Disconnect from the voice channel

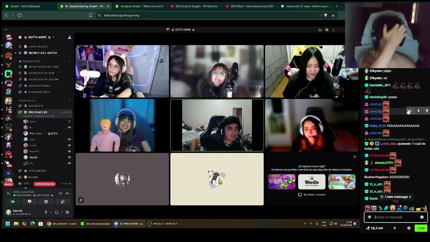pos(67,193)
